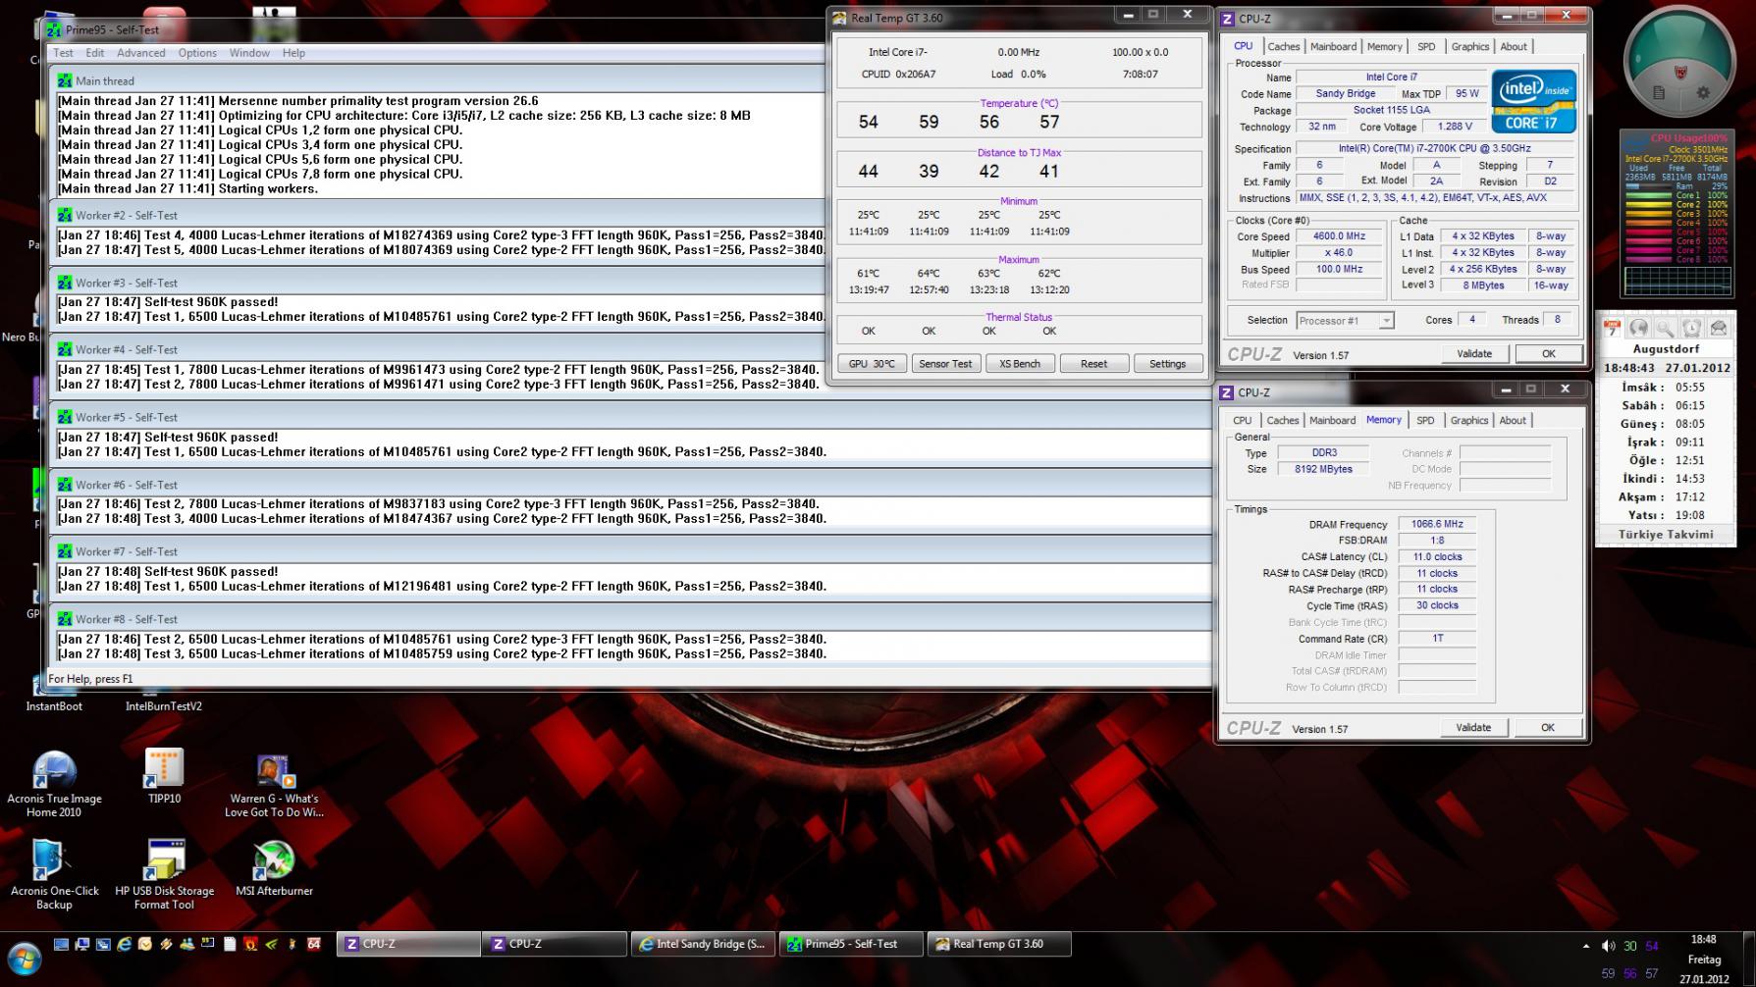Show hidden system tray icons
This screenshot has height=987, width=1756.
1586,946
